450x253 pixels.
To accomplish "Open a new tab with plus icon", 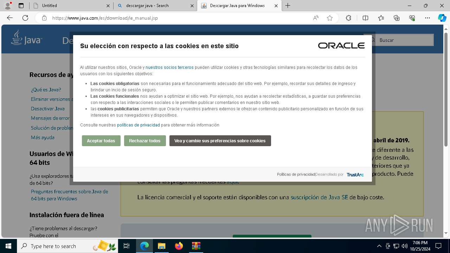I will click(288, 6).
